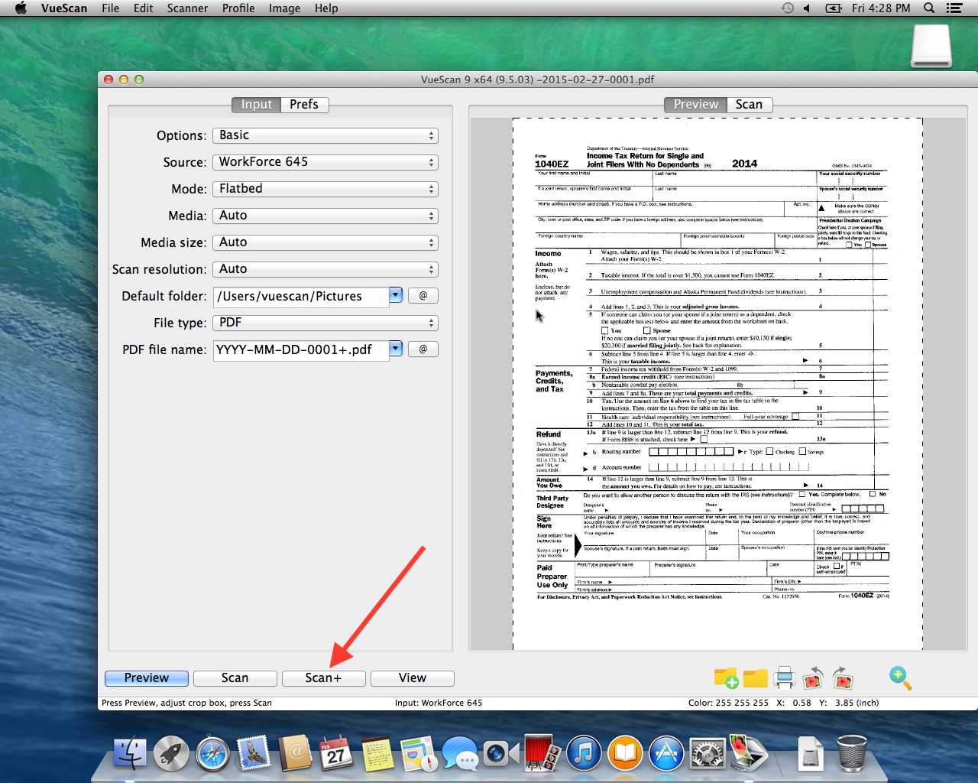Image resolution: width=978 pixels, height=783 pixels.
Task: Open the Source dropdown showing WorkForce 645
Action: pyautogui.click(x=325, y=162)
